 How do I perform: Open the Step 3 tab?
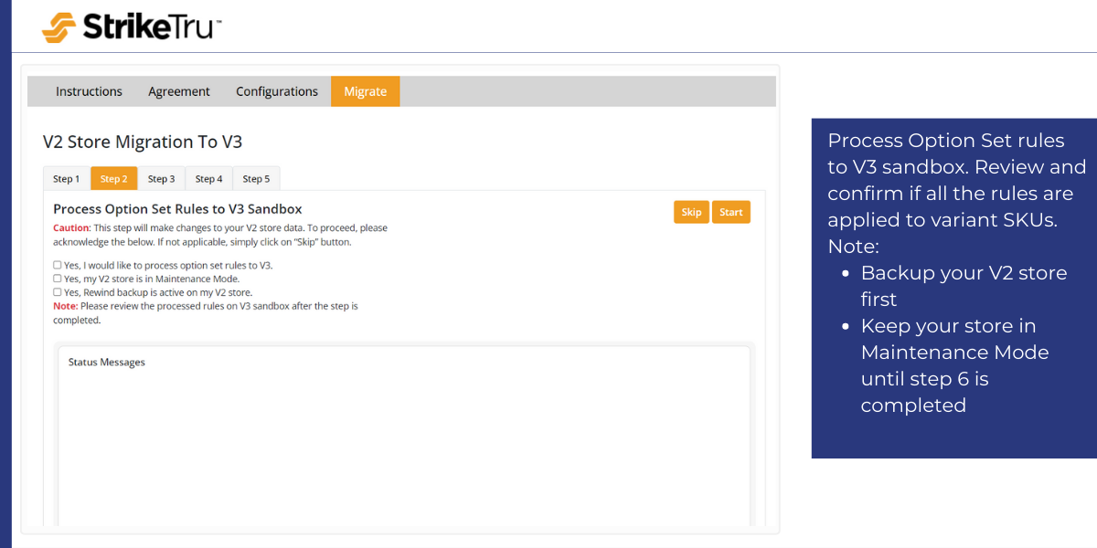pos(161,179)
